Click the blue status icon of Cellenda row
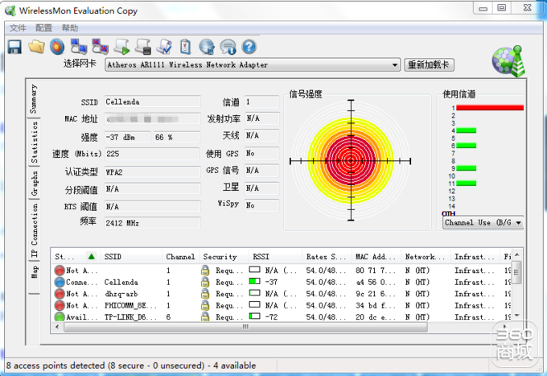This screenshot has width=547, height=376. point(60,282)
